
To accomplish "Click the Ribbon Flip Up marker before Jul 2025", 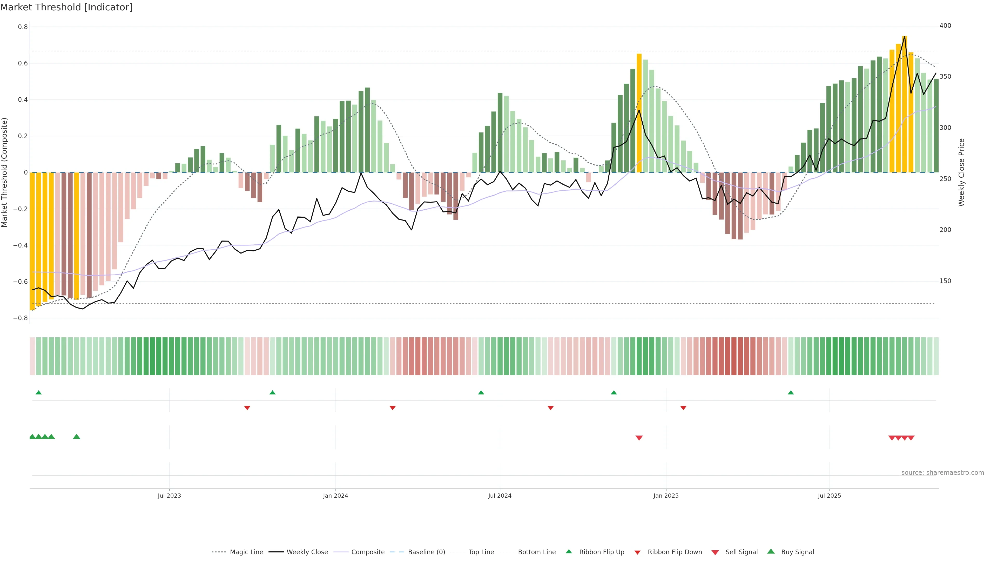I will pos(791,393).
